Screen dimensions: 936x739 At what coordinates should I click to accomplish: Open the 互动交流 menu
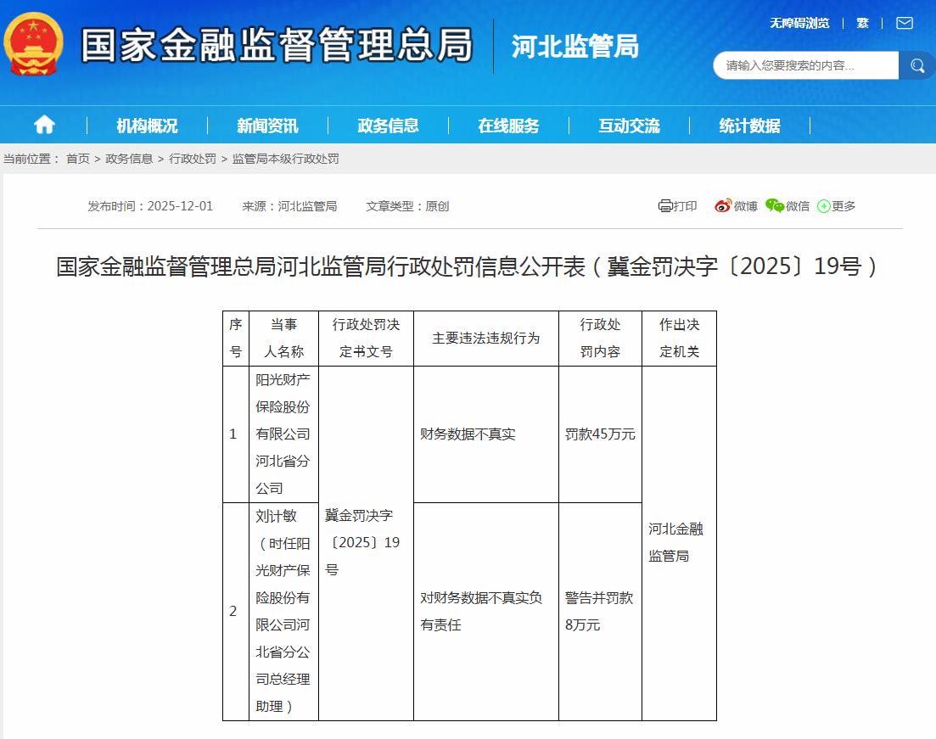tap(629, 126)
